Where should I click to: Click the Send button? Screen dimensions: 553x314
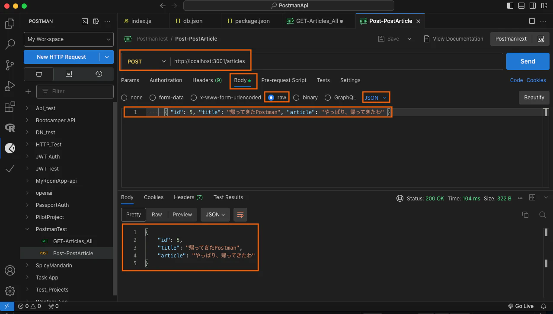[x=527, y=61]
